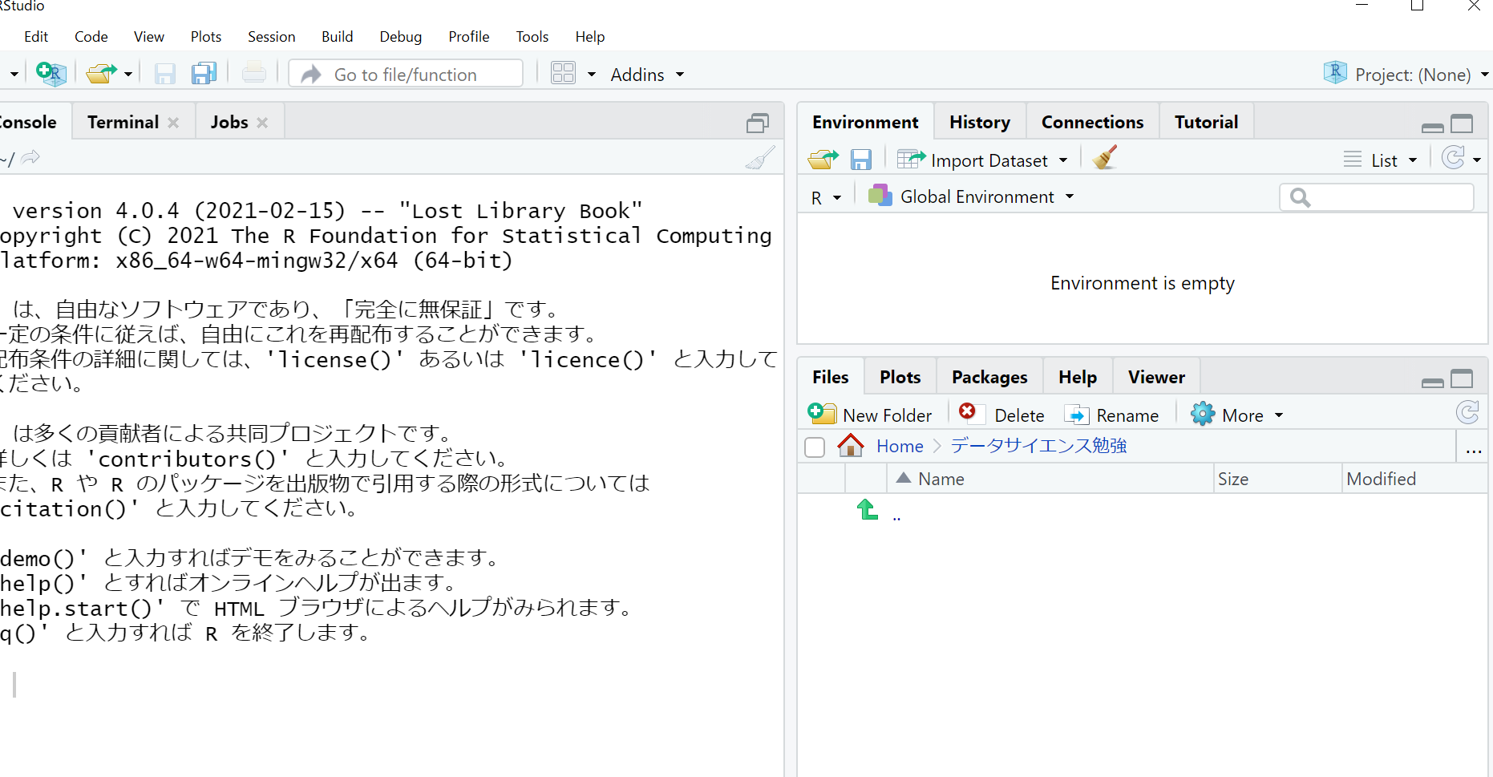Viewport: 1493px width, 777px height.
Task: Open the R language scope dropdown
Action: point(826,197)
